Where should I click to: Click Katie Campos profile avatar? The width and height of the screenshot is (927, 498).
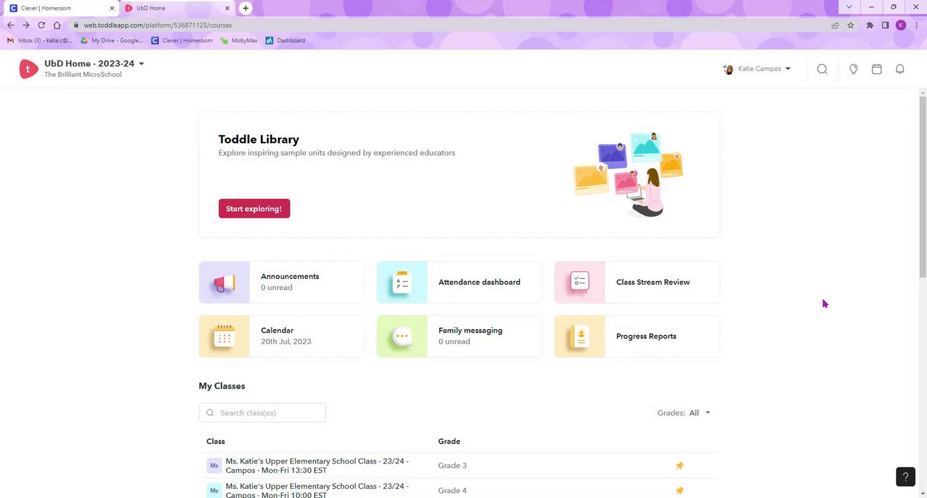728,69
